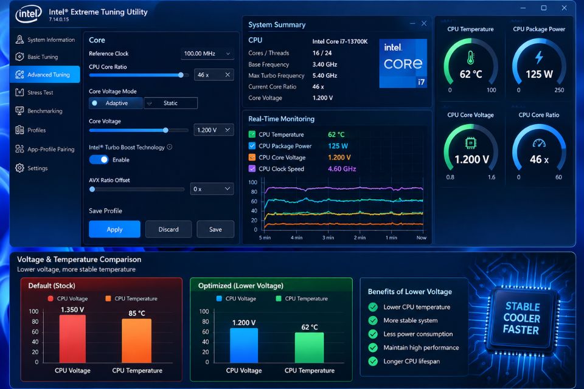Click the More stable system check icon
This screenshot has height=389, width=584.
point(373,320)
